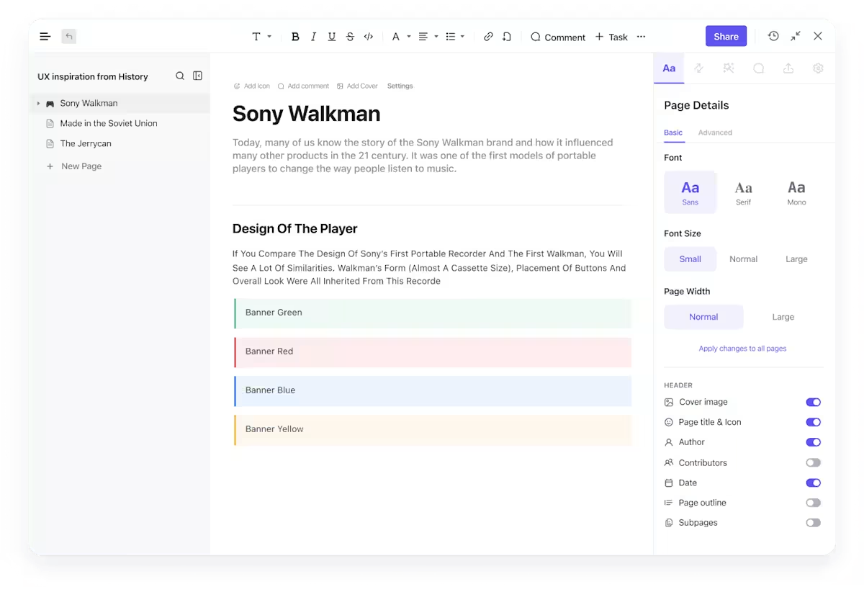Screen dimensions: 864x592
Task: Set font size to Normal
Action: coord(743,259)
